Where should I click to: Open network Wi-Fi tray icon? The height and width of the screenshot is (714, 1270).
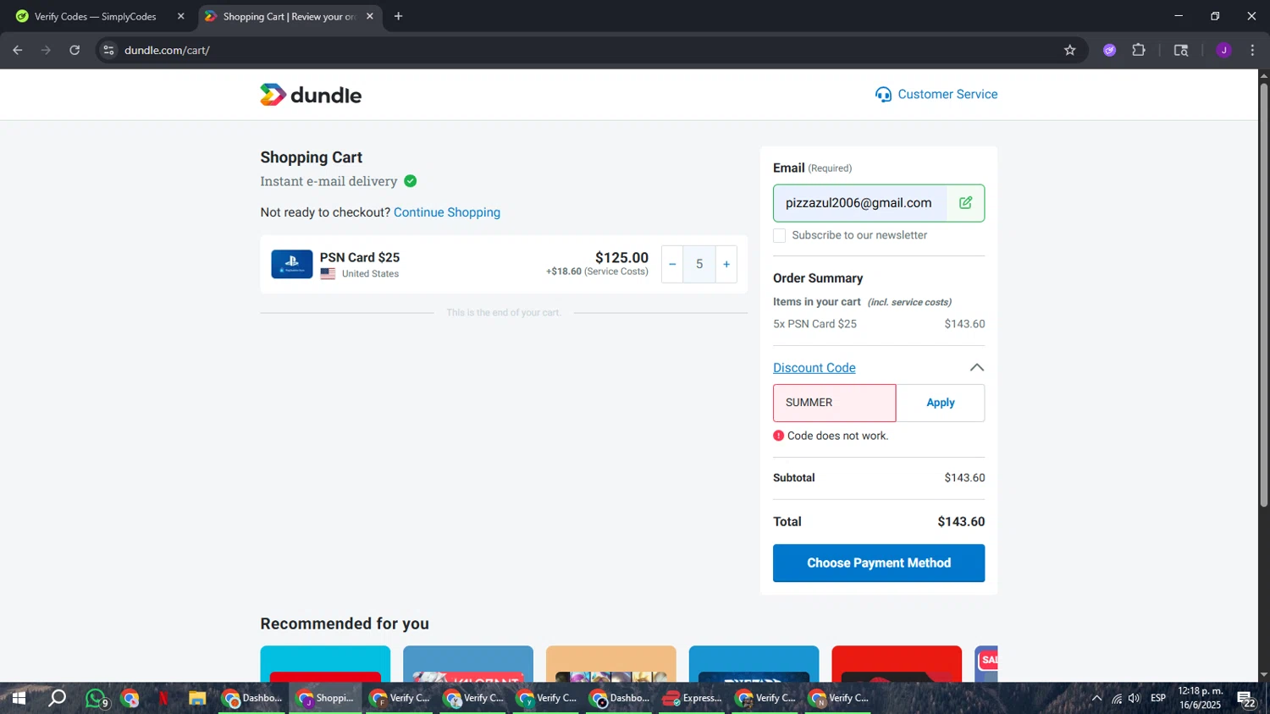1117,699
